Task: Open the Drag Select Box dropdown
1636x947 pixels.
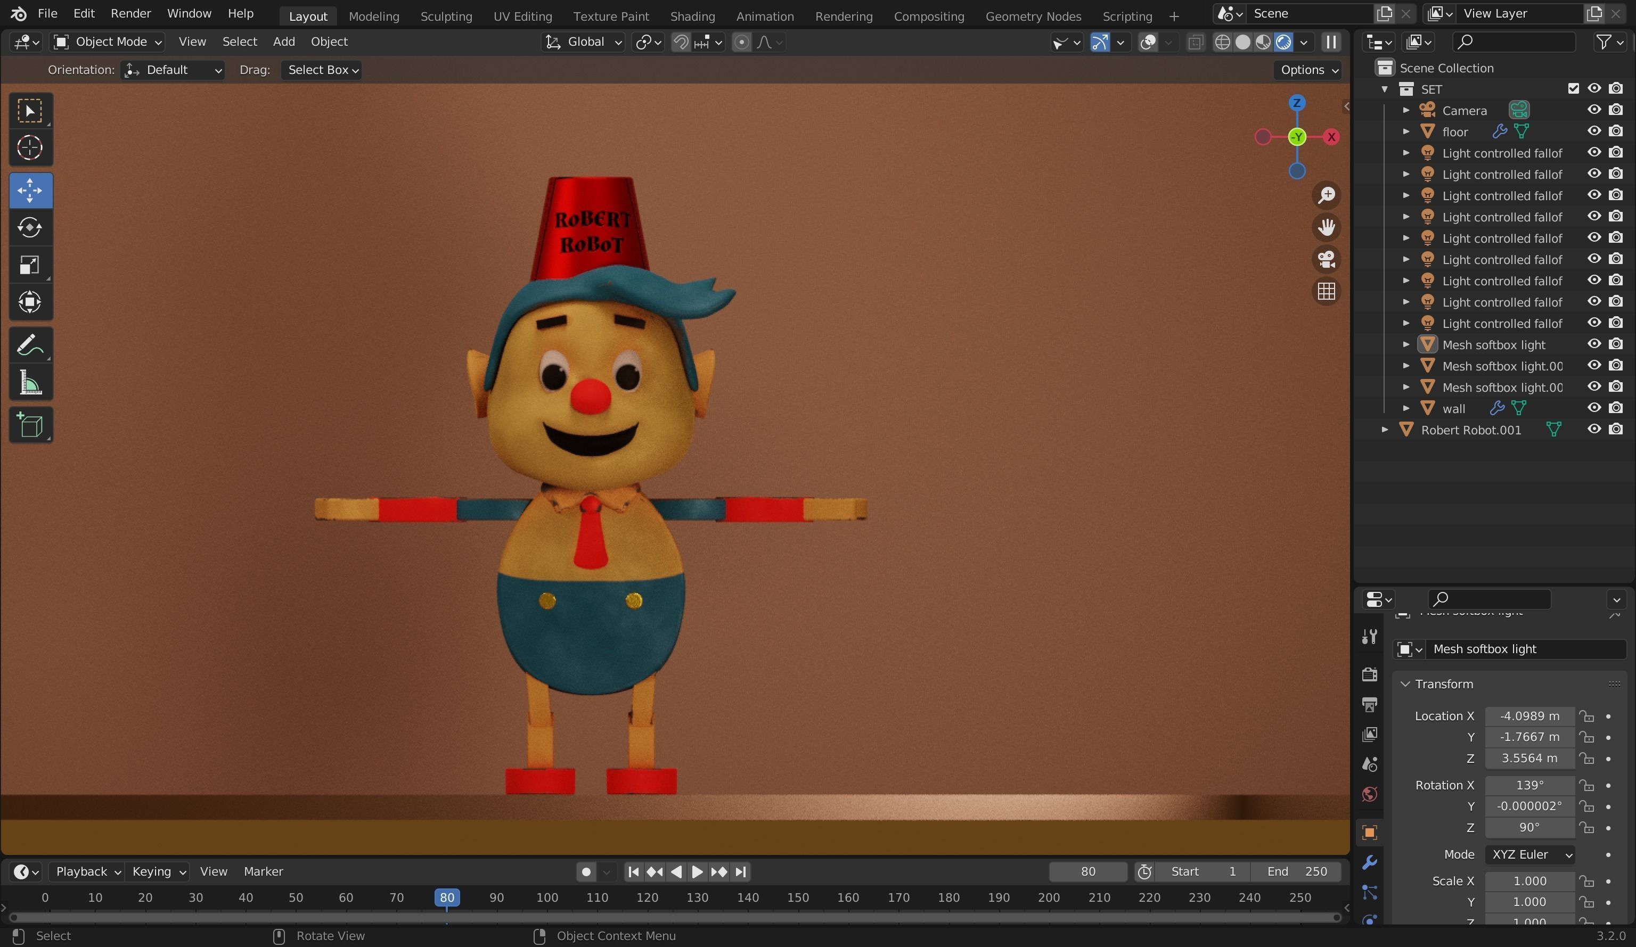Action: (x=321, y=70)
